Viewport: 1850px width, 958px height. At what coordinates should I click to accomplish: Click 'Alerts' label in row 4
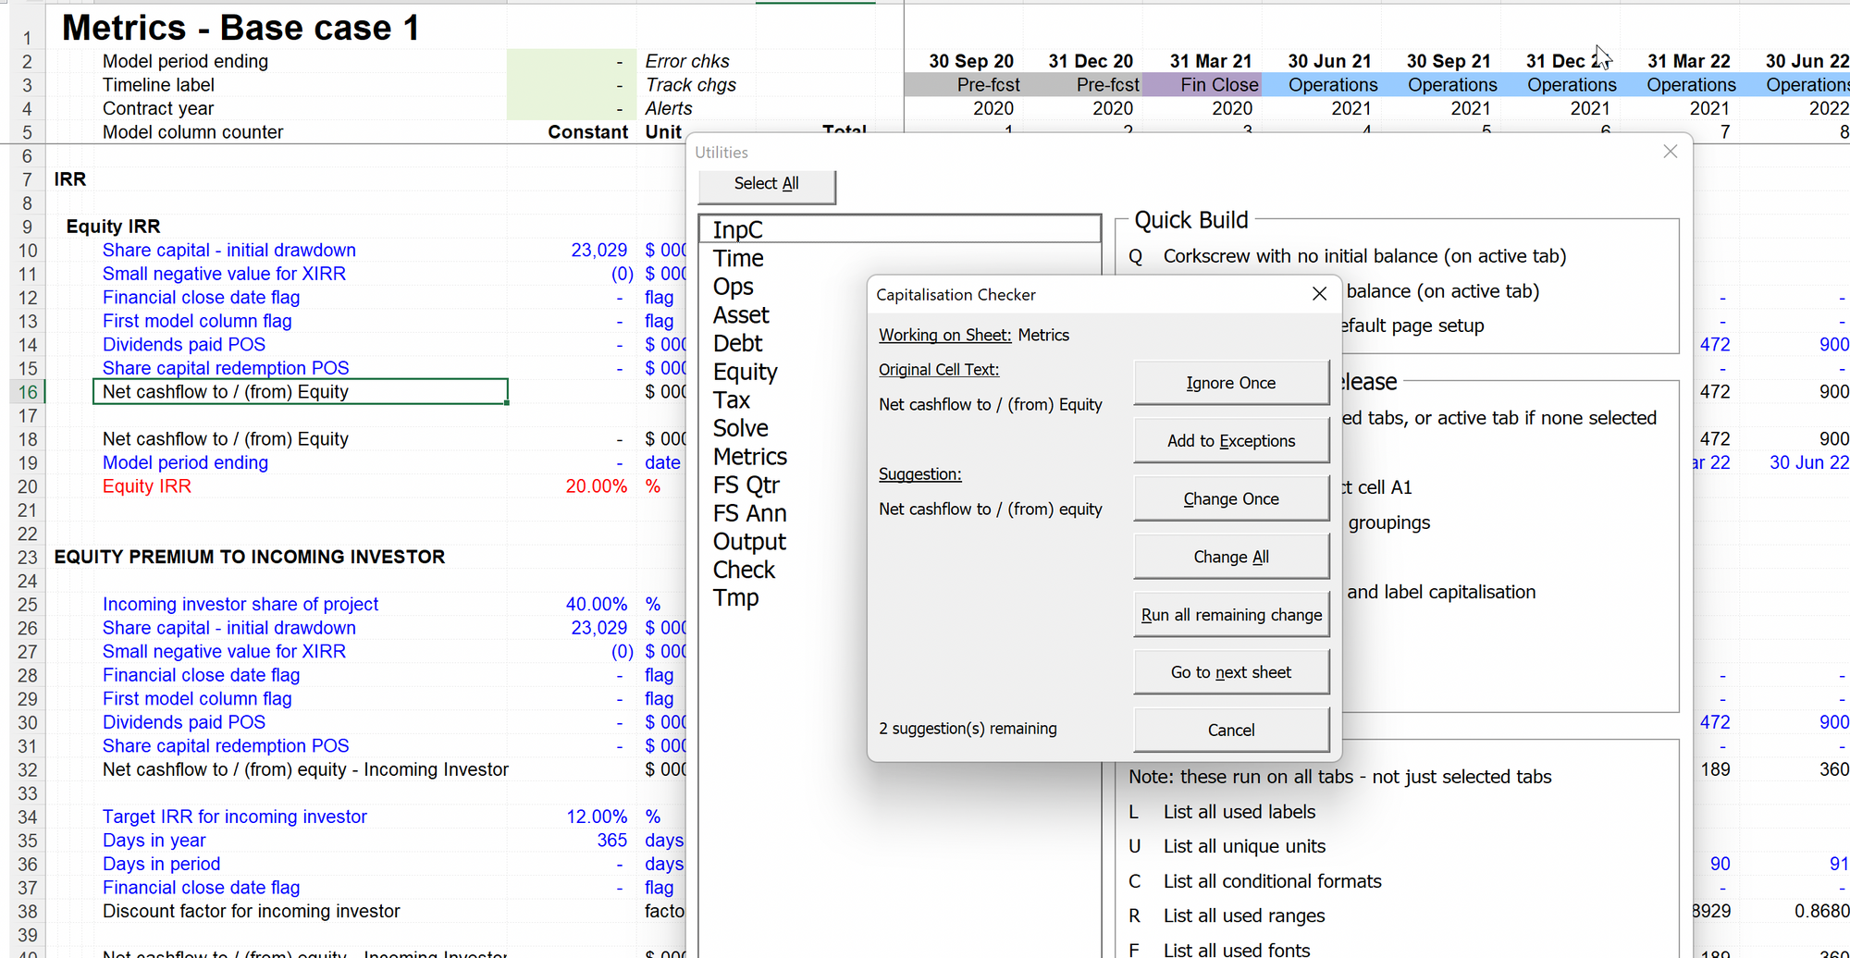669,108
